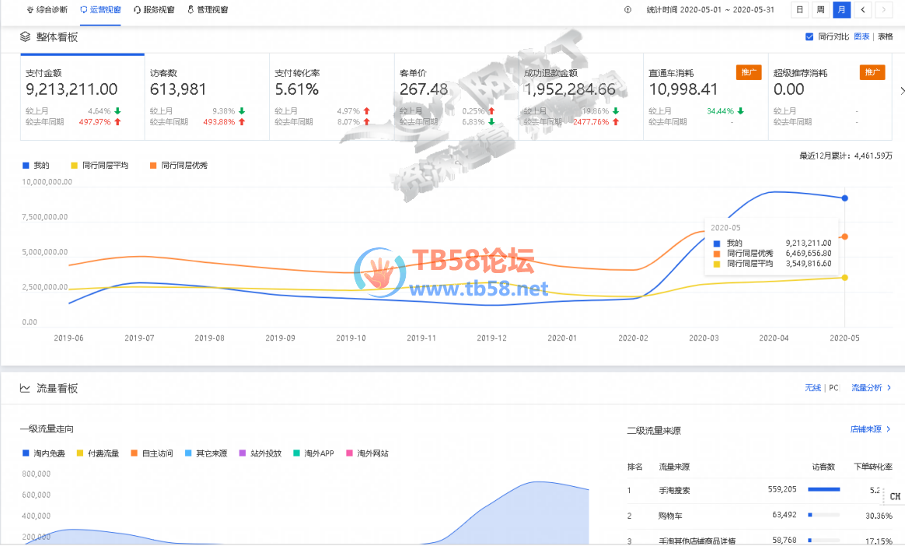Click 推广 button on 超级推荐消耗 card
The height and width of the screenshot is (546, 905).
tap(872, 72)
